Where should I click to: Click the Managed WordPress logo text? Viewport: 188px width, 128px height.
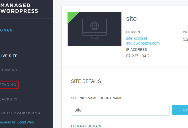click(x=19, y=8)
